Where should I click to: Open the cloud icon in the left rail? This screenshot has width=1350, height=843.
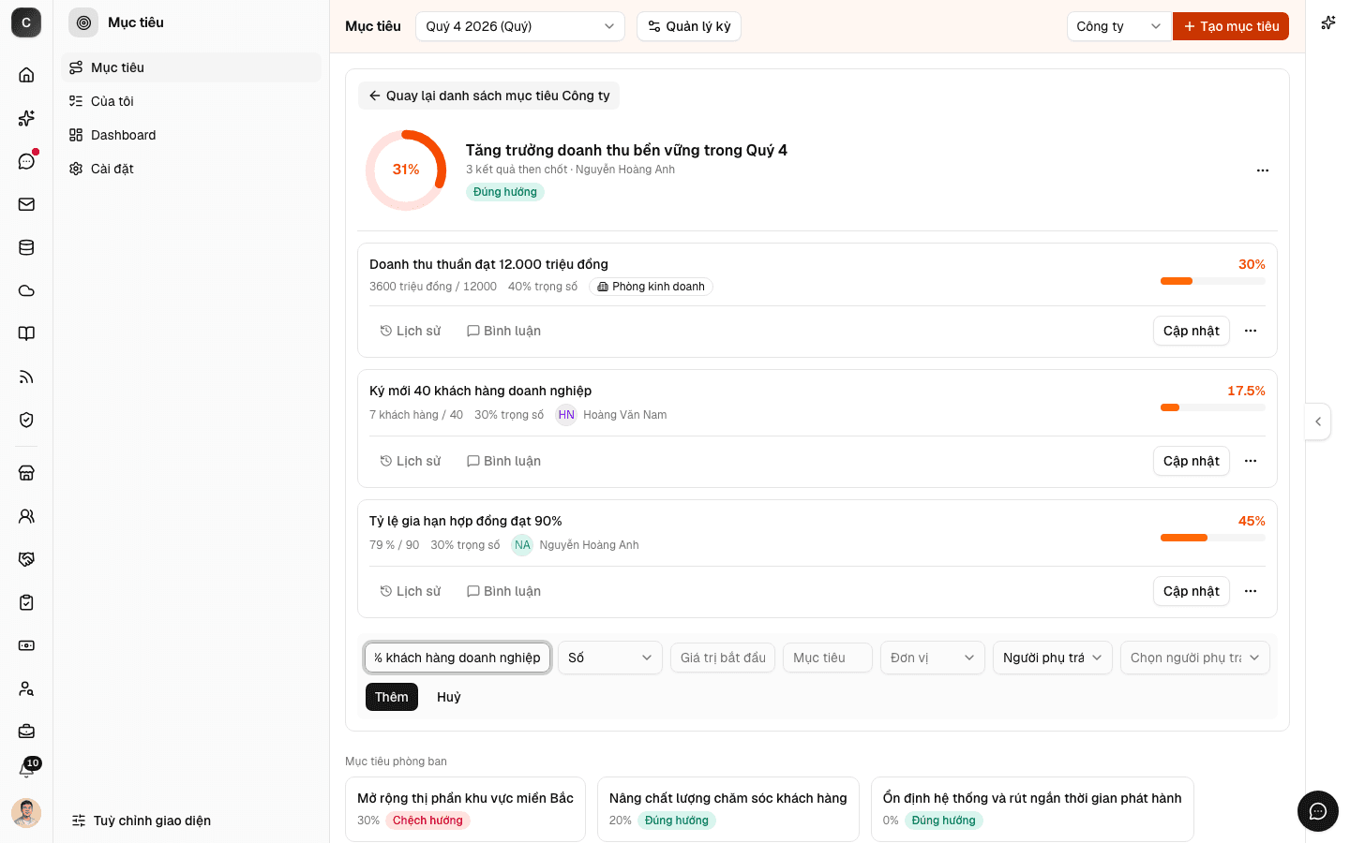[26, 290]
